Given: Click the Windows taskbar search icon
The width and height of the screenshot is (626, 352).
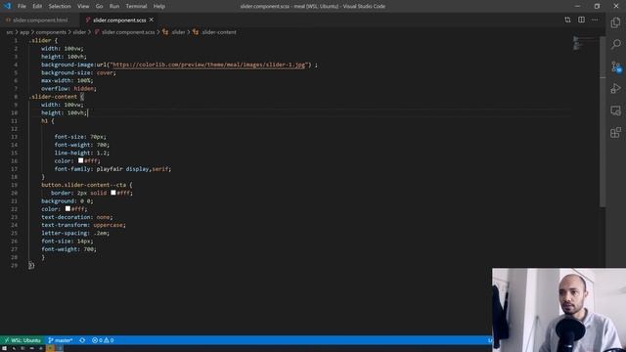Looking at the screenshot, I should point(14,348).
